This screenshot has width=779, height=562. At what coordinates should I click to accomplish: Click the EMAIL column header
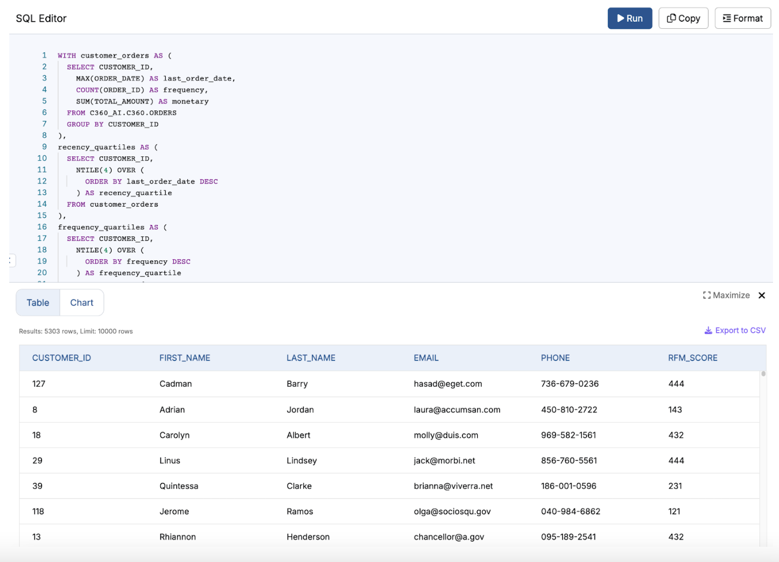tap(426, 358)
